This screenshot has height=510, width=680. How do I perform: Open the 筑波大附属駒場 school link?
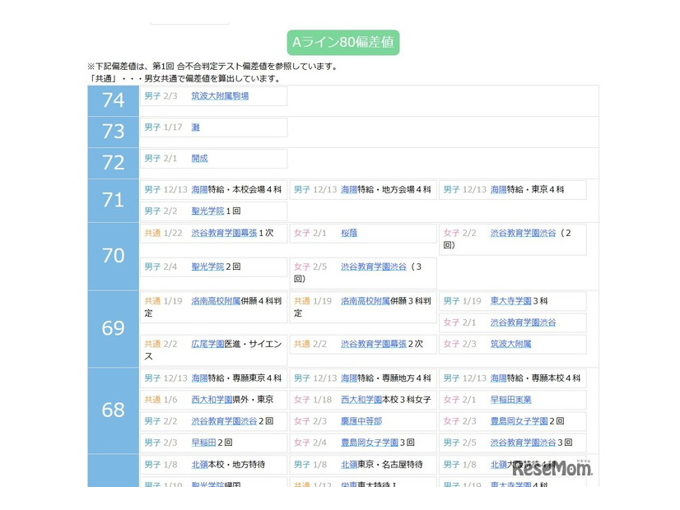click(x=220, y=95)
